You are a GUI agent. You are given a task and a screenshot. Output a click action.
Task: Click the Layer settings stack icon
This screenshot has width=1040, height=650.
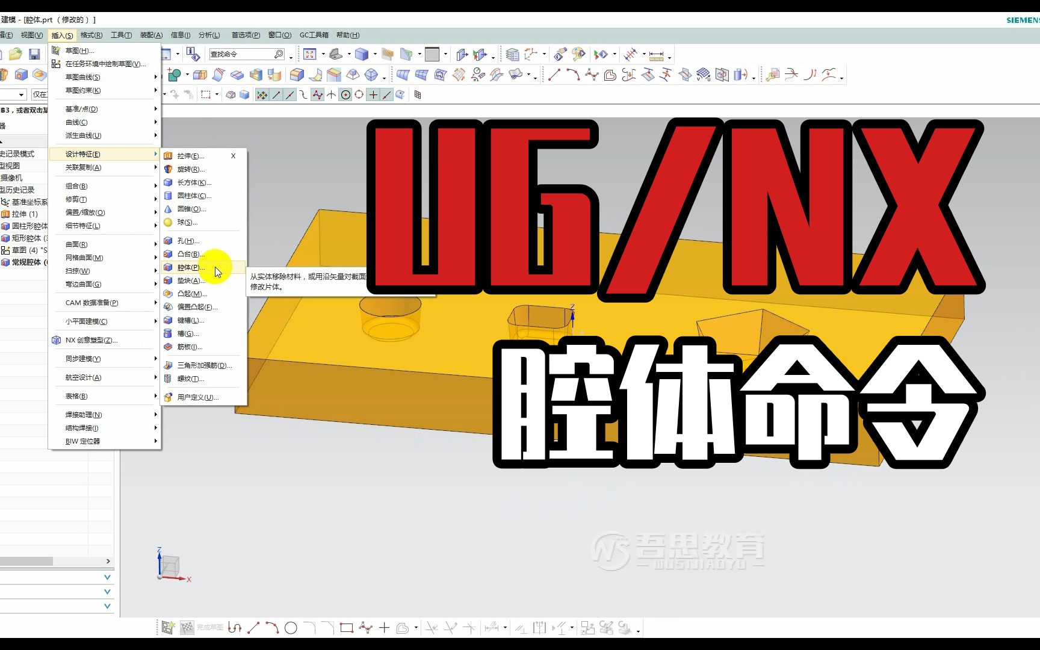pos(512,55)
